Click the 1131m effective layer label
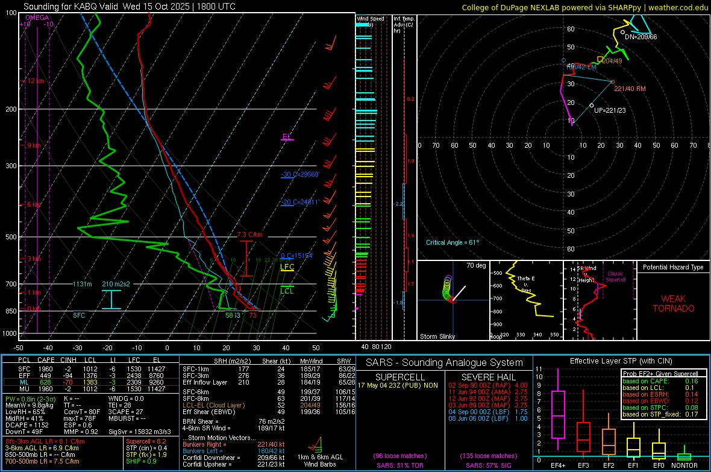711x472 pixels. (82, 284)
